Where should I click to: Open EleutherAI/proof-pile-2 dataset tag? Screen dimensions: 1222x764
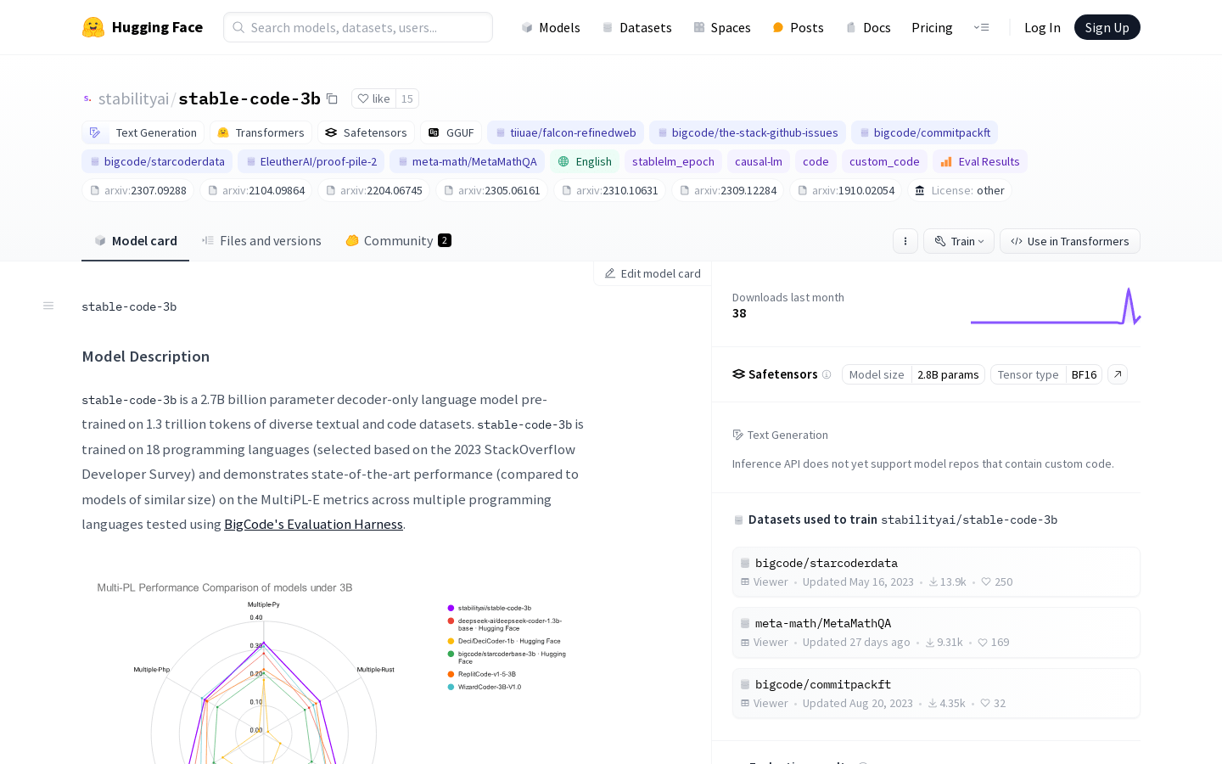pyautogui.click(x=311, y=161)
